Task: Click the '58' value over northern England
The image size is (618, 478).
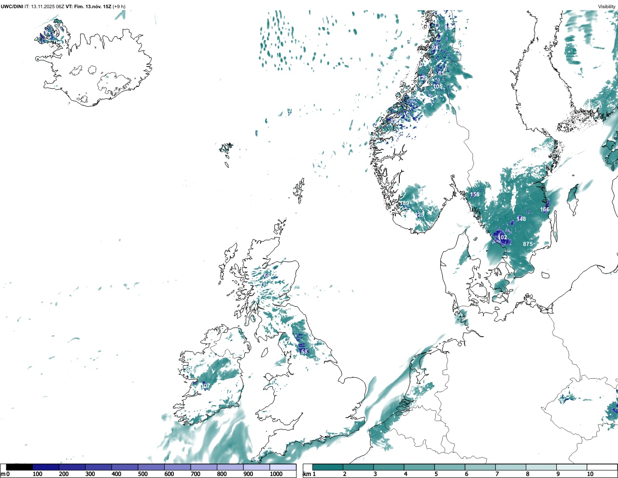Action: click(304, 352)
